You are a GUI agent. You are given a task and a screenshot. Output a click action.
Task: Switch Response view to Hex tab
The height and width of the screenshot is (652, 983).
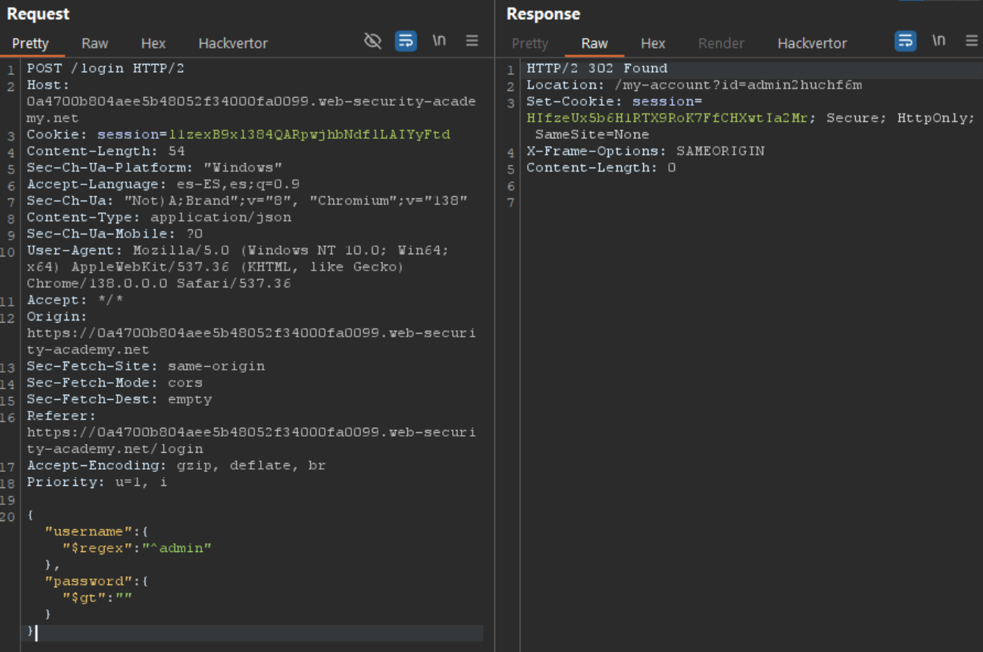[x=653, y=43]
